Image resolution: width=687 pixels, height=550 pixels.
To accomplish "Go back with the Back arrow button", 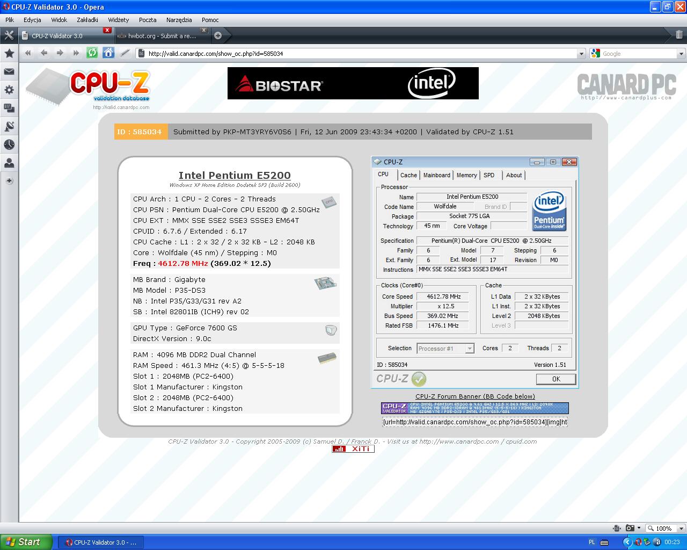I will tap(44, 53).
